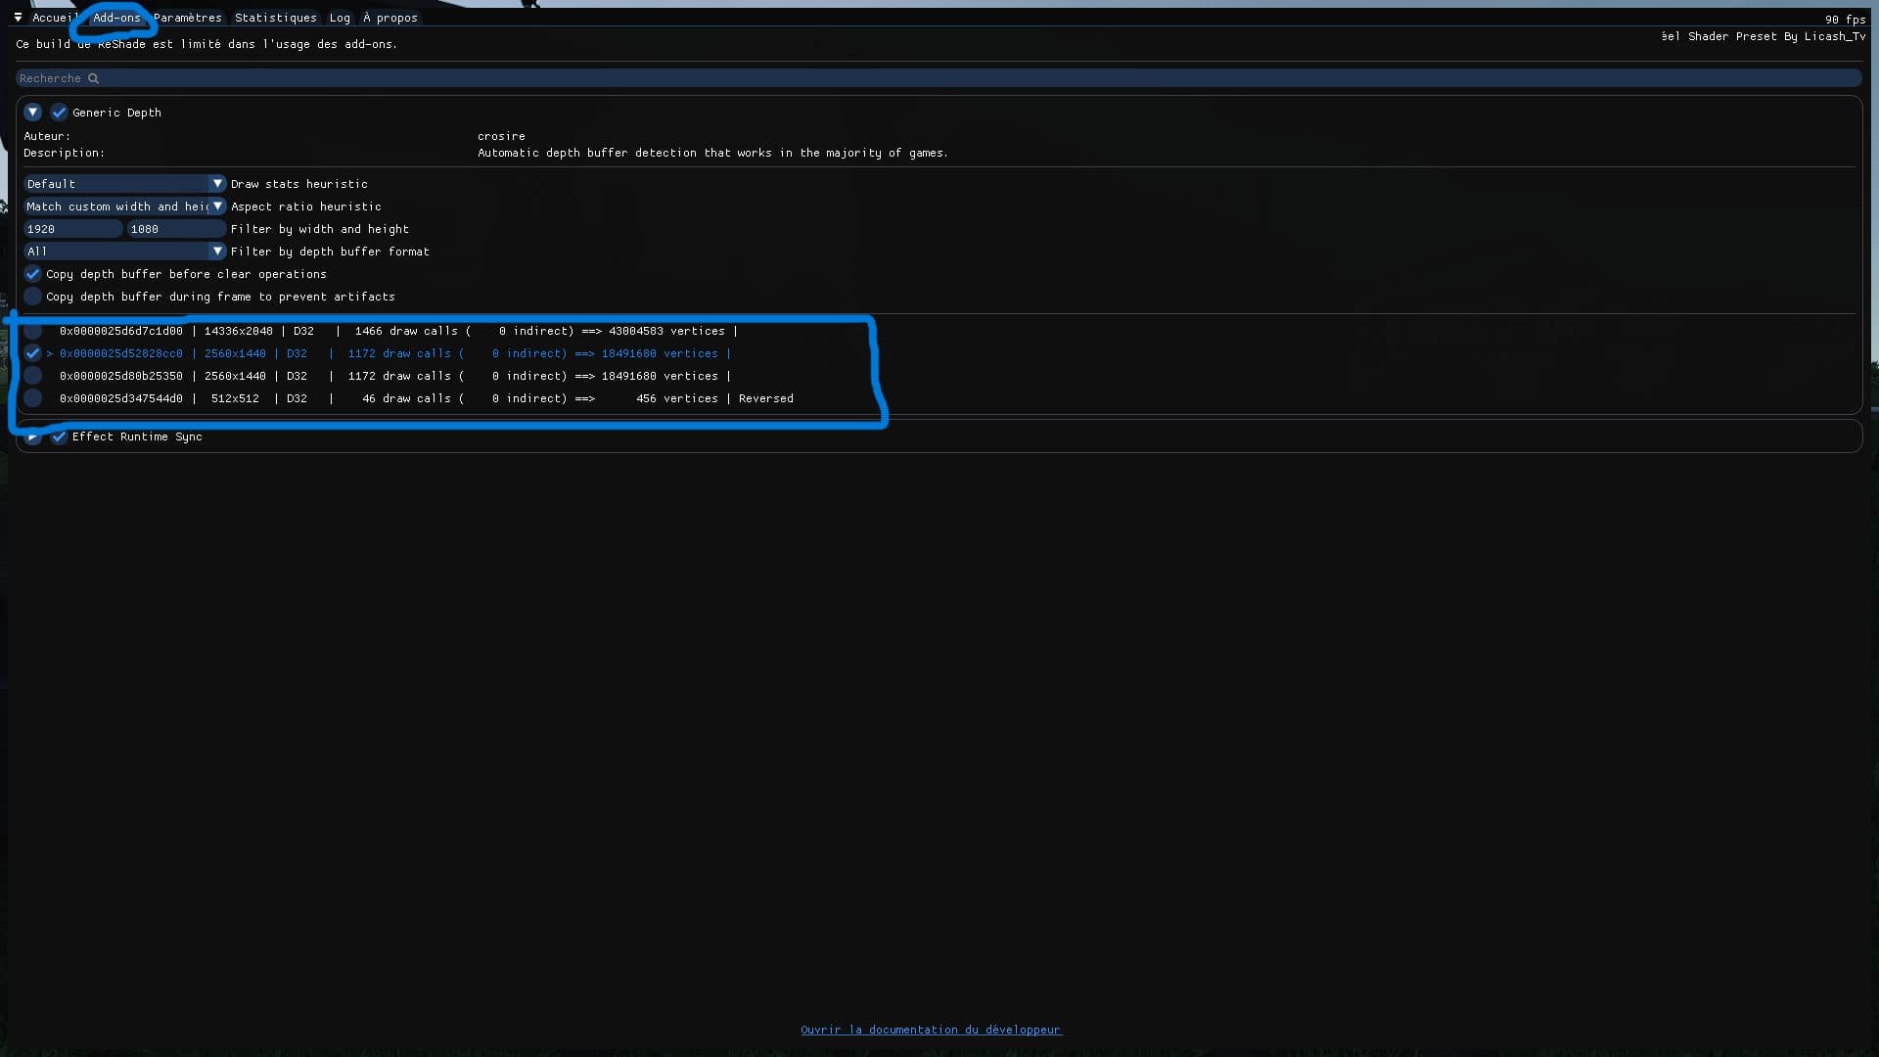Expand the Effect Runtime Sync section
The image size is (1879, 1057).
[32, 437]
